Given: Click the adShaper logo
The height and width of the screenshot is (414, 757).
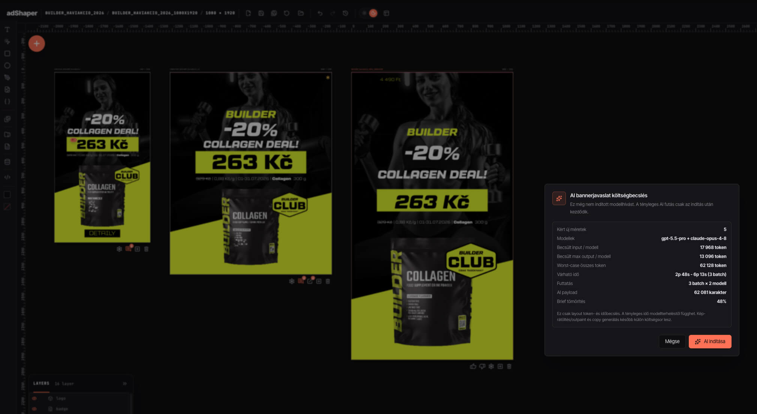Looking at the screenshot, I should [22, 13].
